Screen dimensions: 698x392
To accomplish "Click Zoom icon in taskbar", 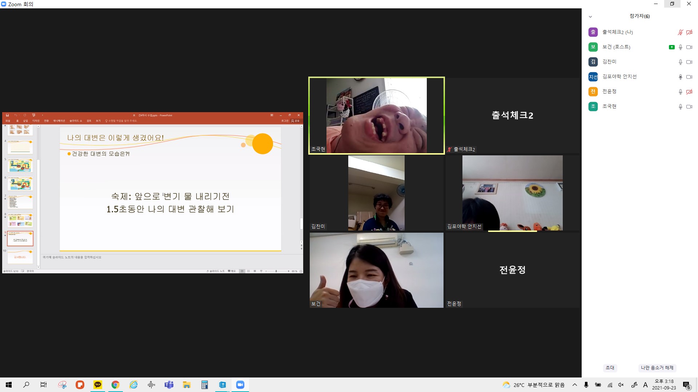I will pyautogui.click(x=240, y=385).
